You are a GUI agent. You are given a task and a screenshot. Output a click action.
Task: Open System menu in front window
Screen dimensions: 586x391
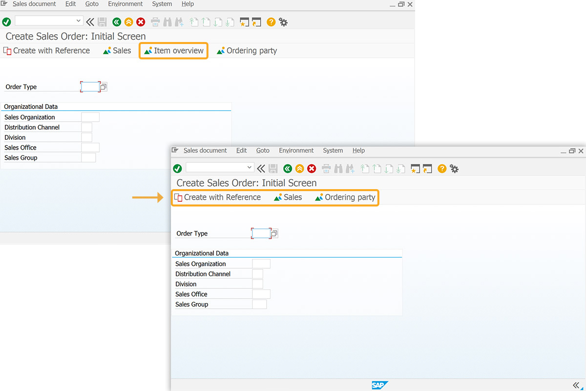[333, 151]
